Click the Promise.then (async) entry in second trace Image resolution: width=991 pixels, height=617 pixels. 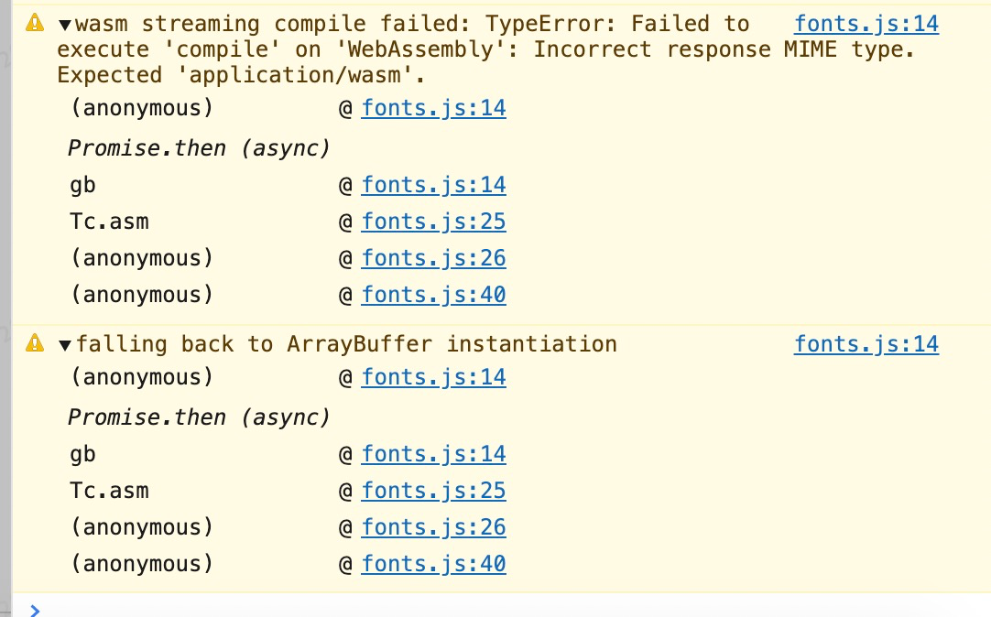point(198,417)
